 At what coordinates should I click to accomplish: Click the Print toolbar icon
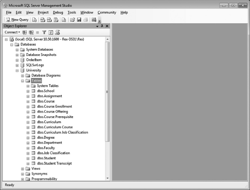point(85,20)
